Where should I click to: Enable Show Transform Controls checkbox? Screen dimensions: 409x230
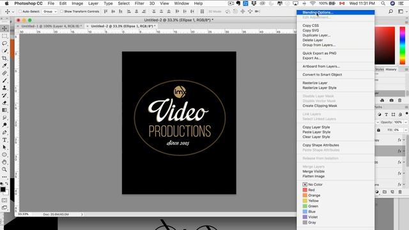tap(61, 11)
